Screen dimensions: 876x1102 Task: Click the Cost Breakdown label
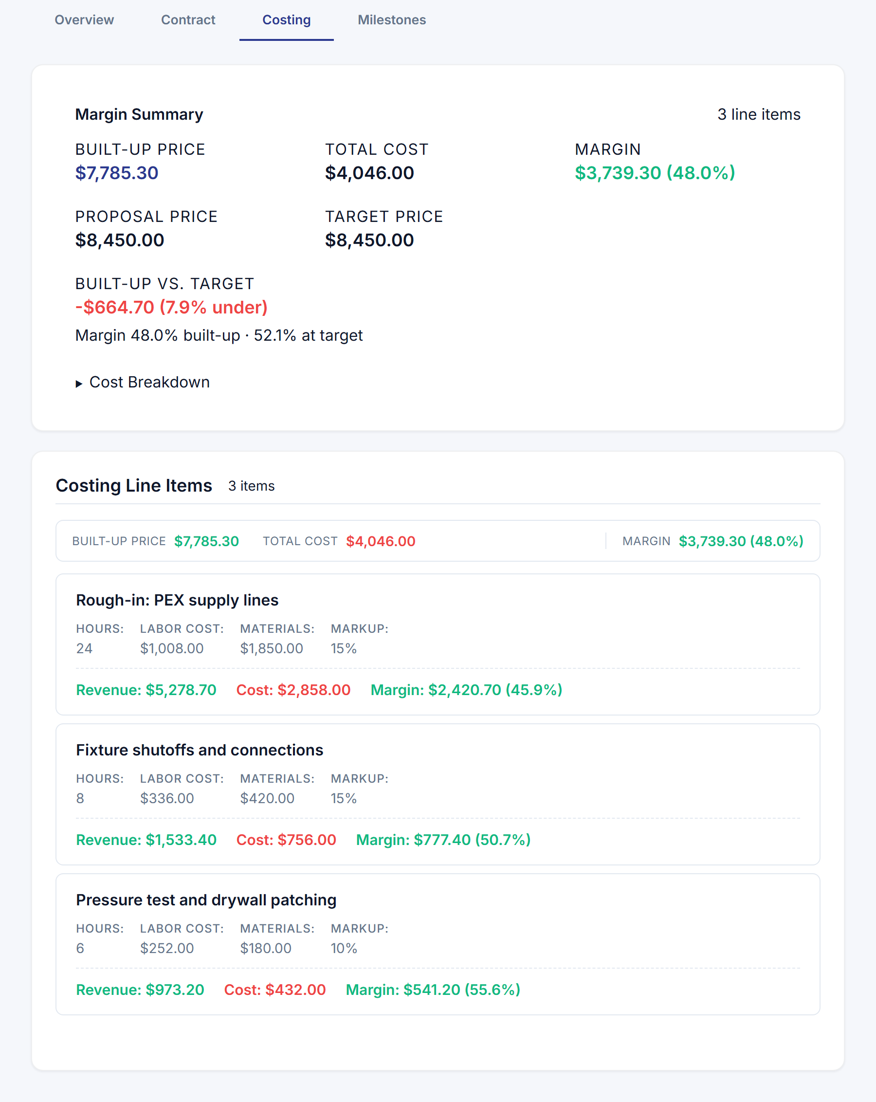(x=149, y=382)
